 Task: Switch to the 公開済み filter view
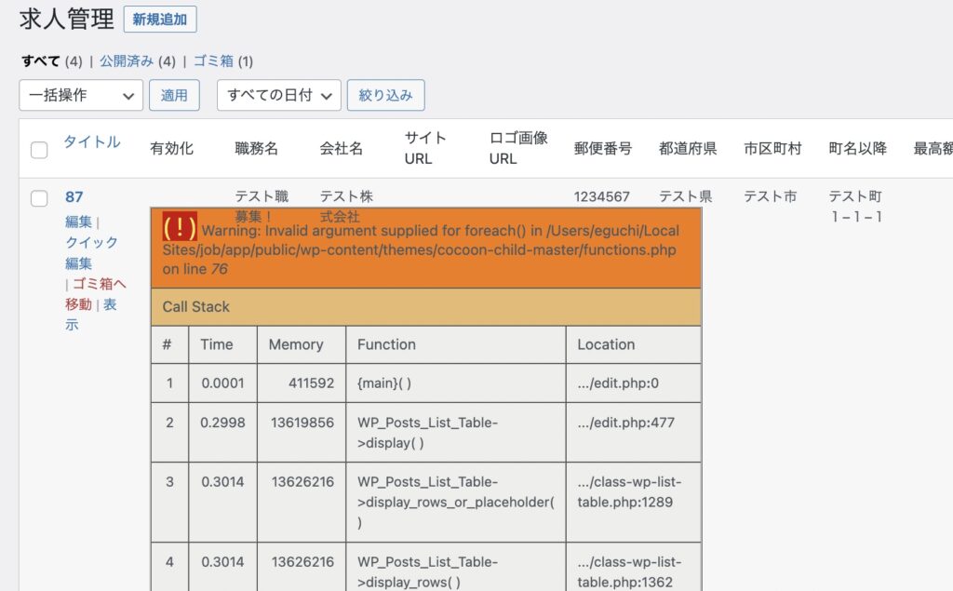pos(127,61)
